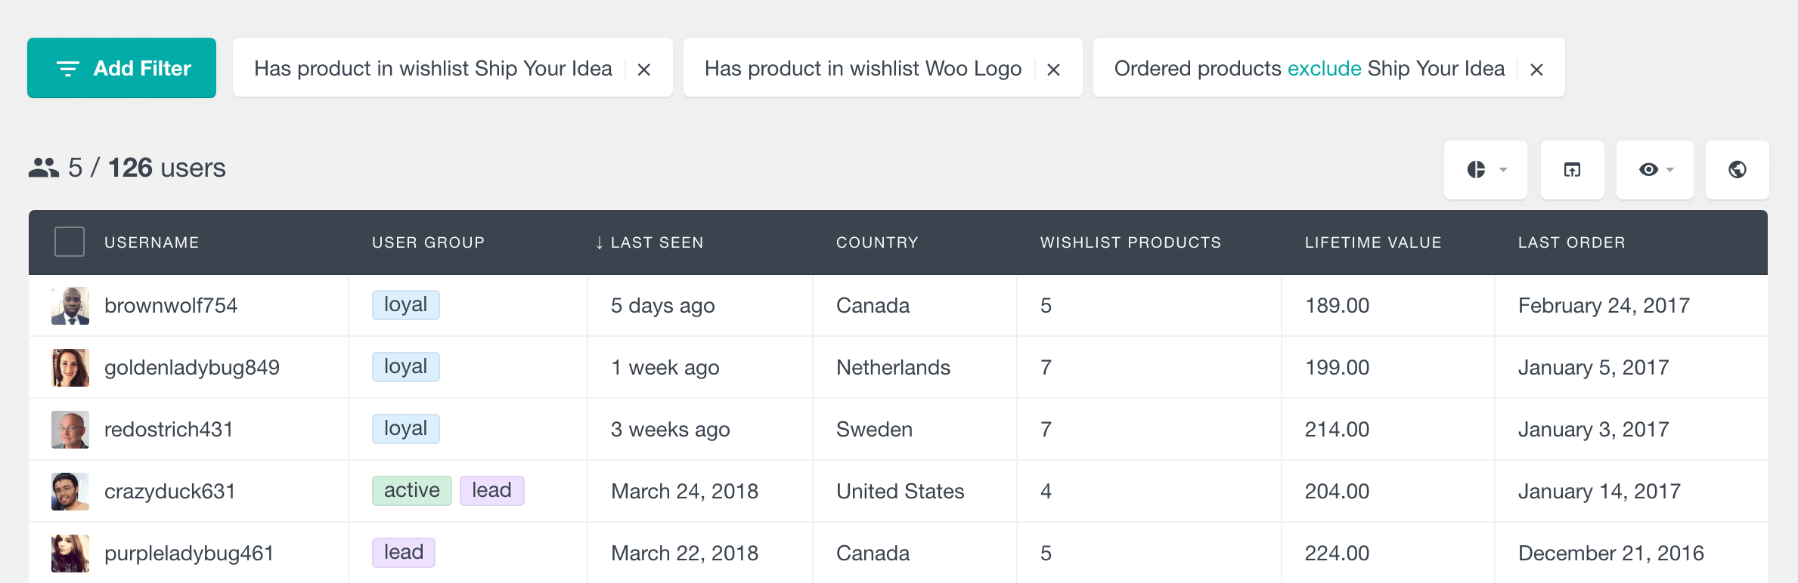The height and width of the screenshot is (583, 1798).
Task: Click the loyal tag for brownwolf754
Action: click(406, 305)
